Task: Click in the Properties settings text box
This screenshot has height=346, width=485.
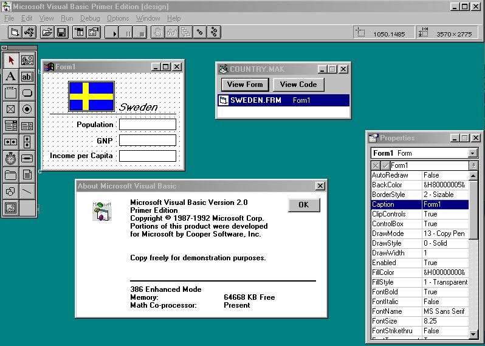Action: (x=429, y=165)
